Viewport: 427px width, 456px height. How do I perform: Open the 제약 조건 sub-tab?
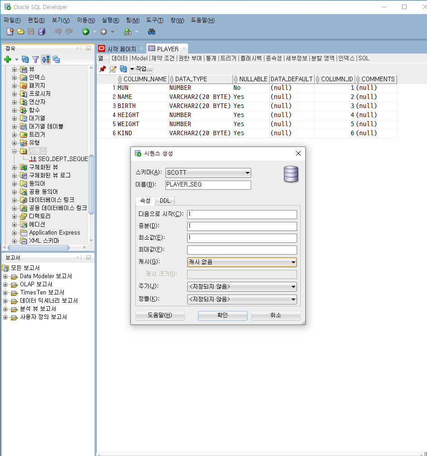pos(163,58)
